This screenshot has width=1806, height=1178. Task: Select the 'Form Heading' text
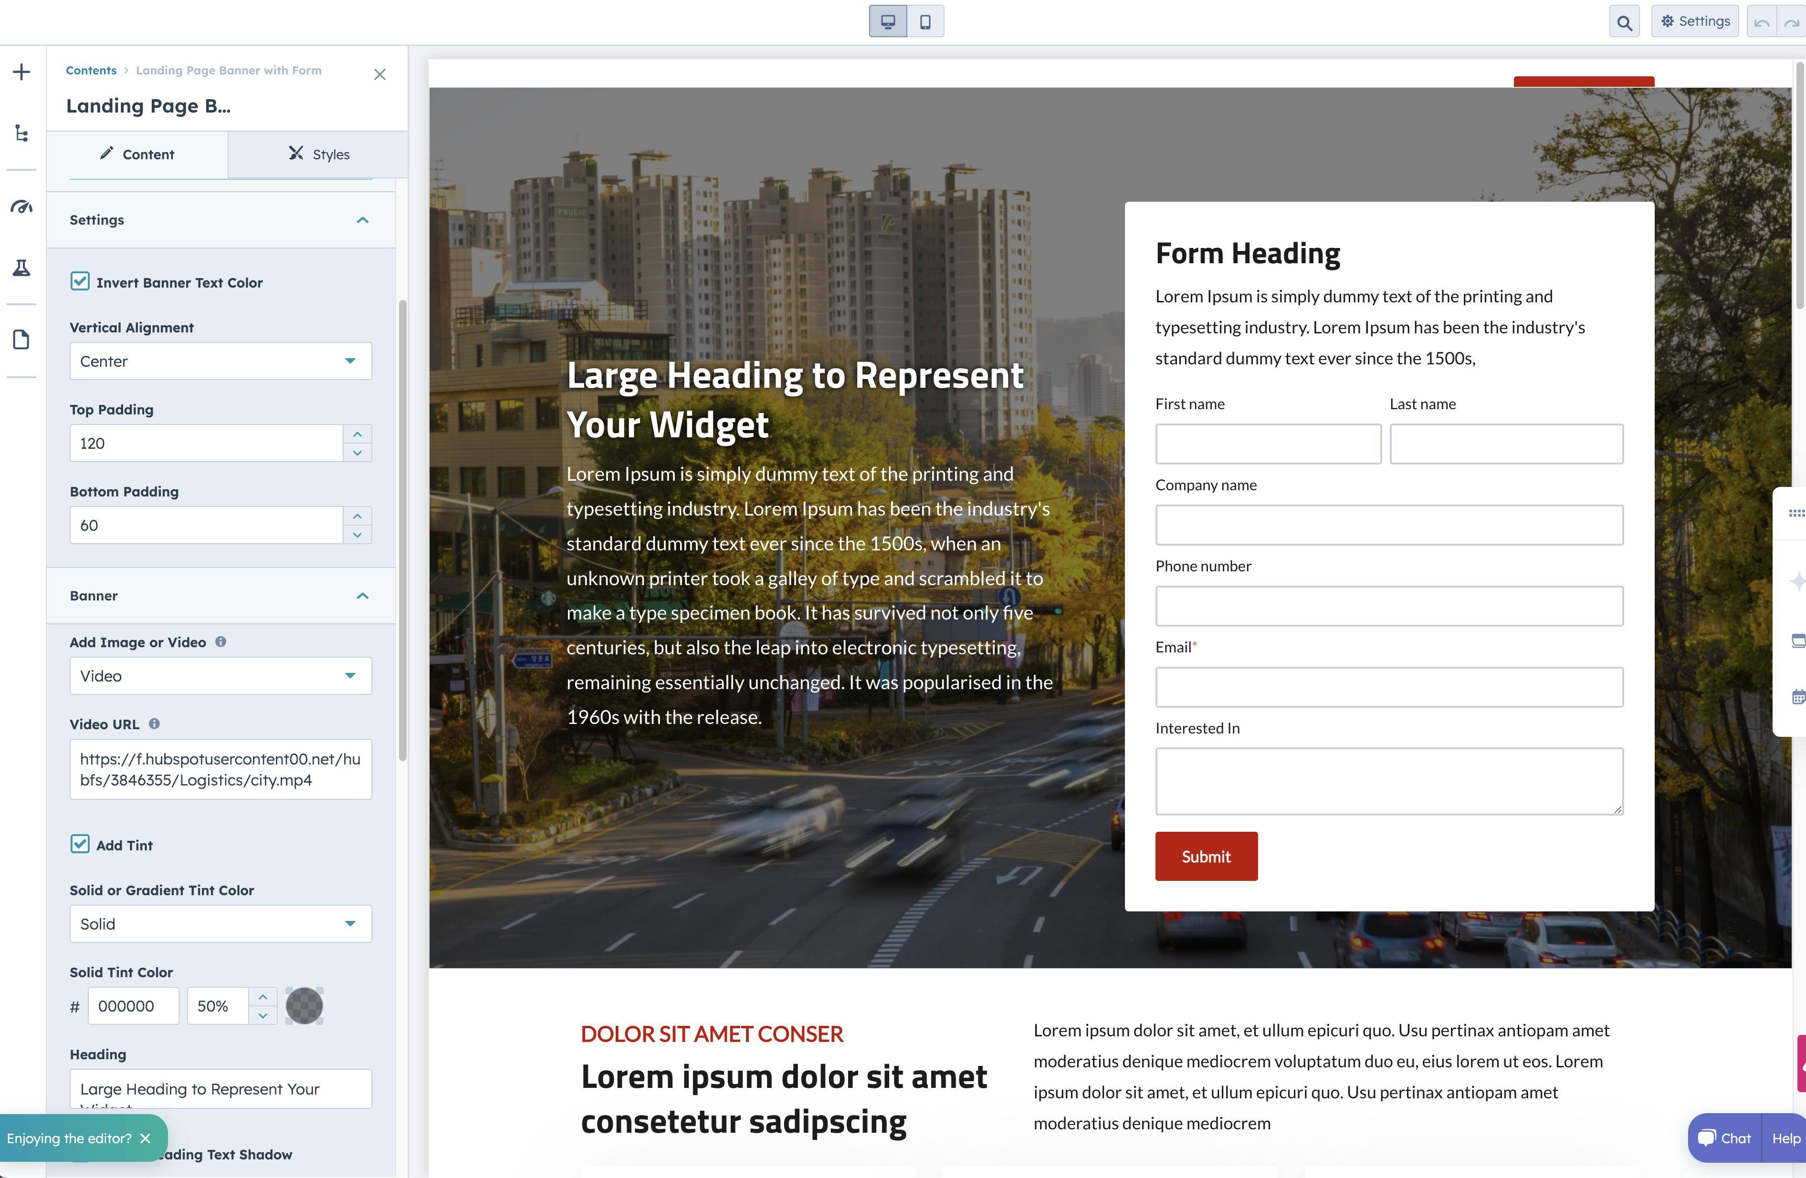tap(1248, 253)
